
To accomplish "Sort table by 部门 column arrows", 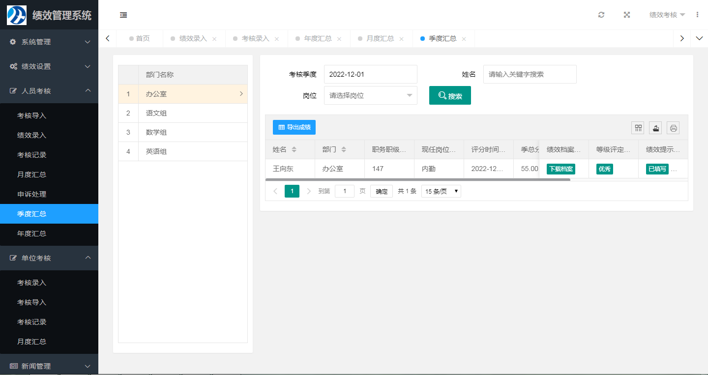I will tap(344, 149).
